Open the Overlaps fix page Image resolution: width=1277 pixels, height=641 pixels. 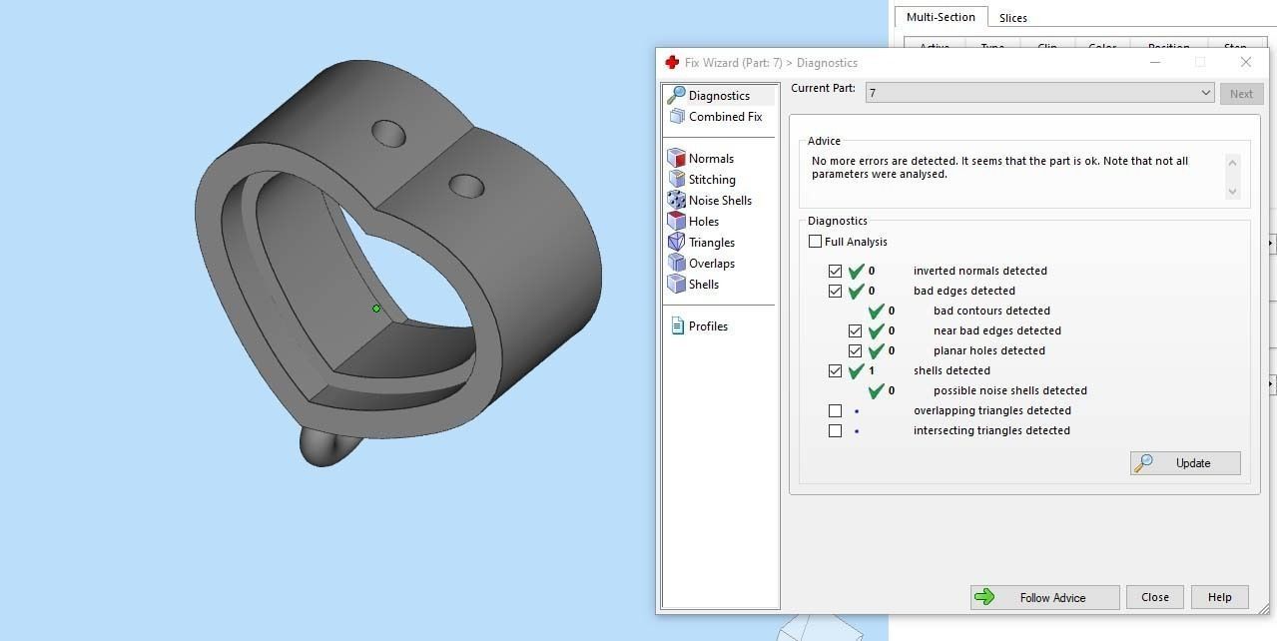[701, 264]
